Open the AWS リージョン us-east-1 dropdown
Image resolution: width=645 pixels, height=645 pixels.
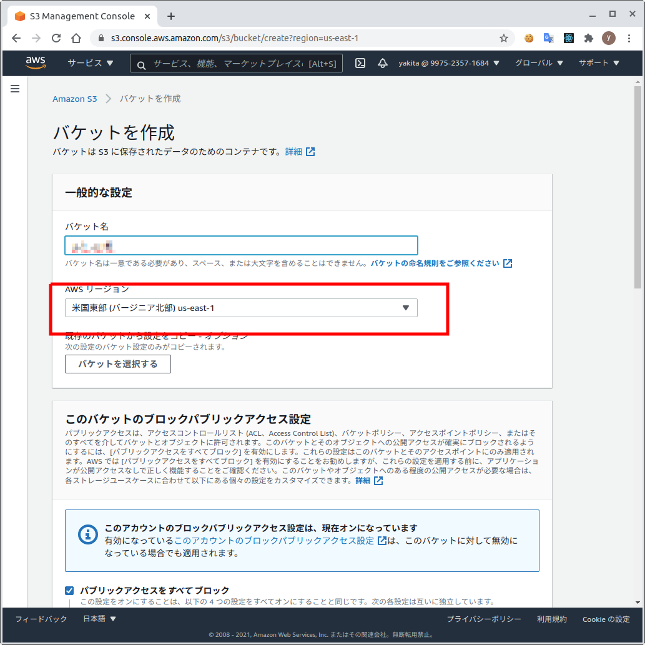tap(241, 308)
